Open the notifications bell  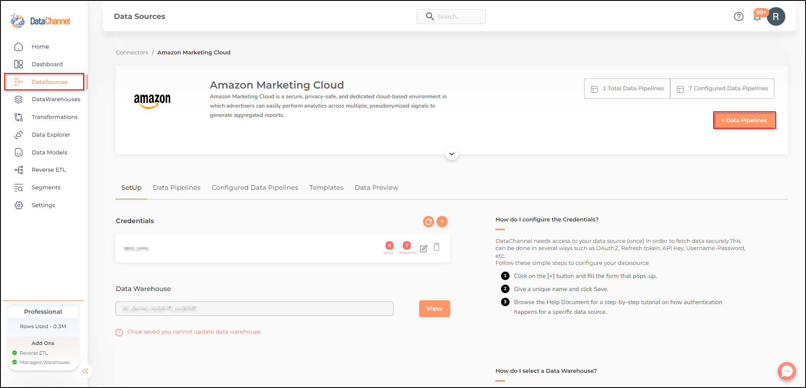pyautogui.click(x=757, y=17)
